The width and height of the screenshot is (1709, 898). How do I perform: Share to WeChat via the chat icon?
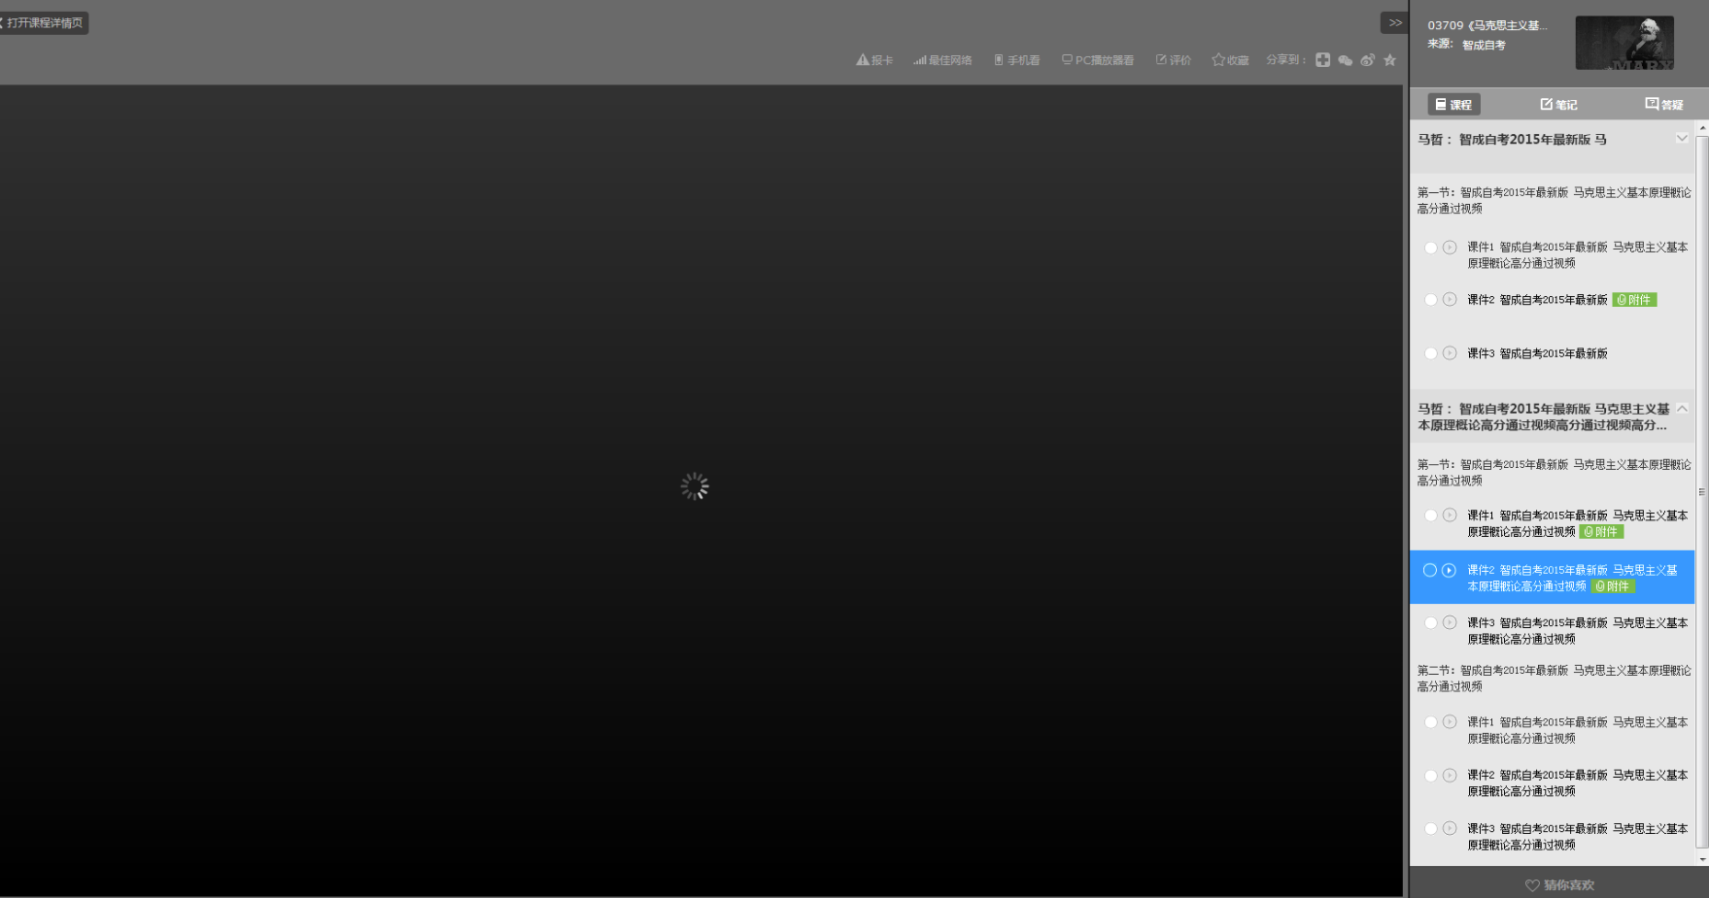[x=1345, y=60]
